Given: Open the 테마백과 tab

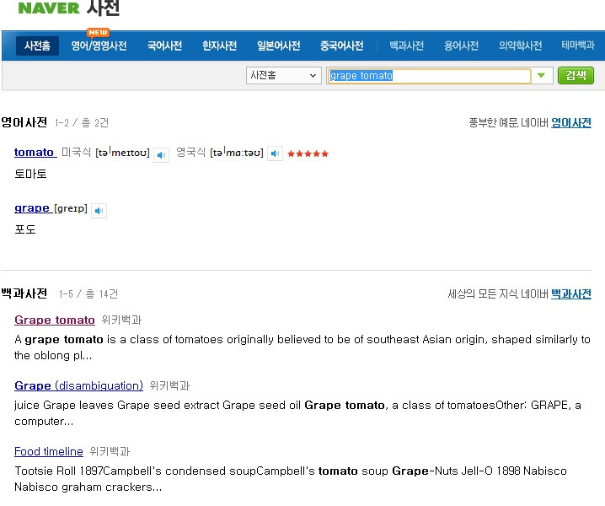Looking at the screenshot, I should [577, 46].
